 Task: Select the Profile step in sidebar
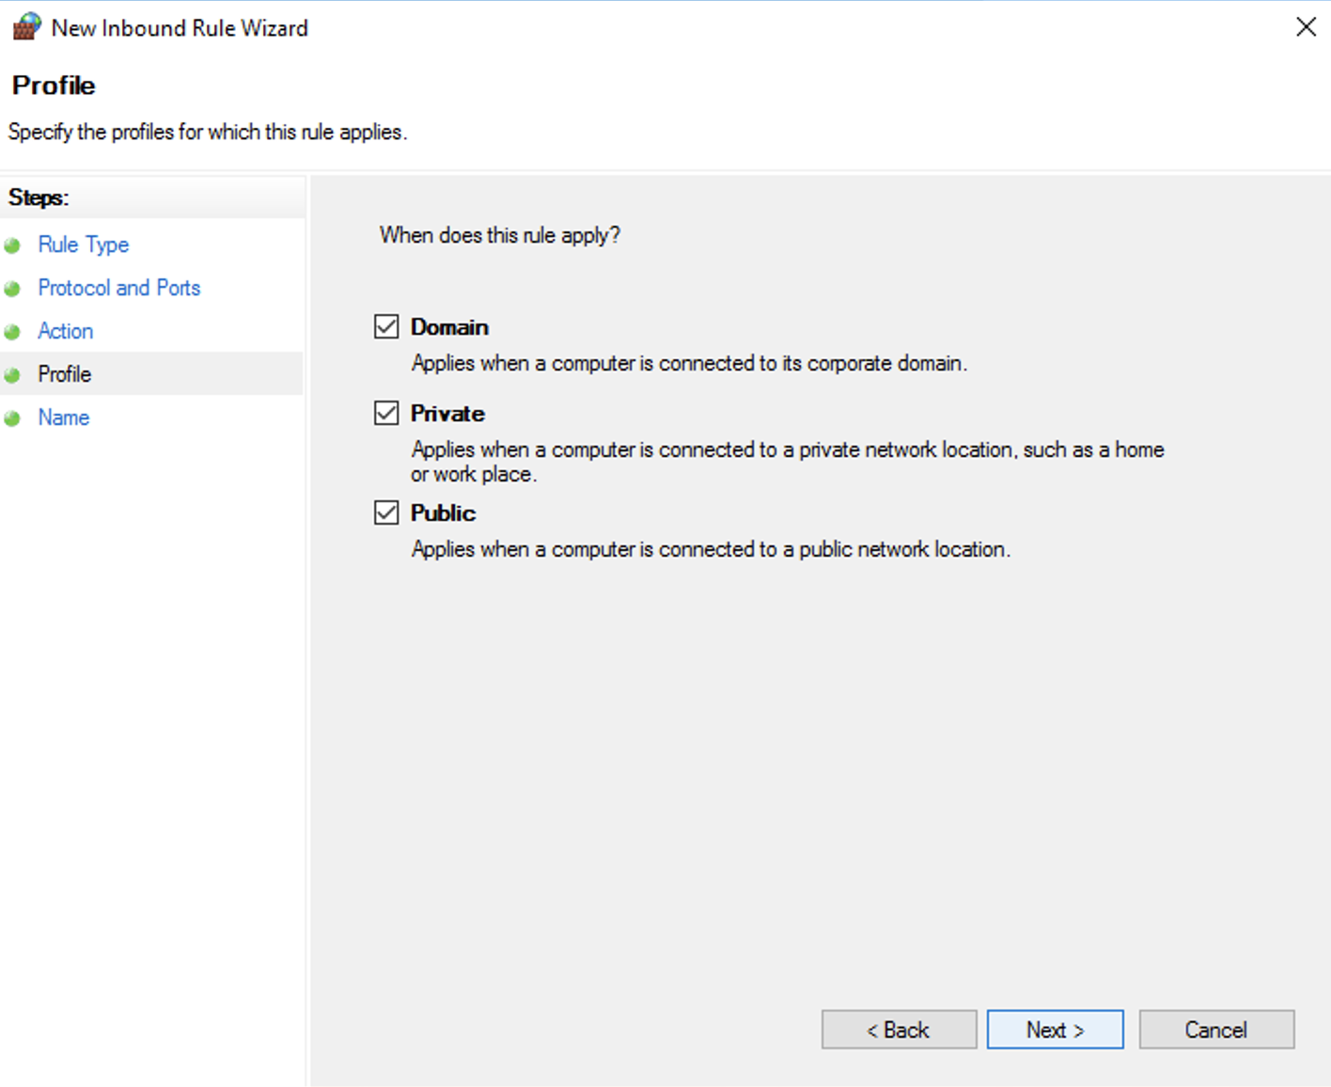pos(65,374)
